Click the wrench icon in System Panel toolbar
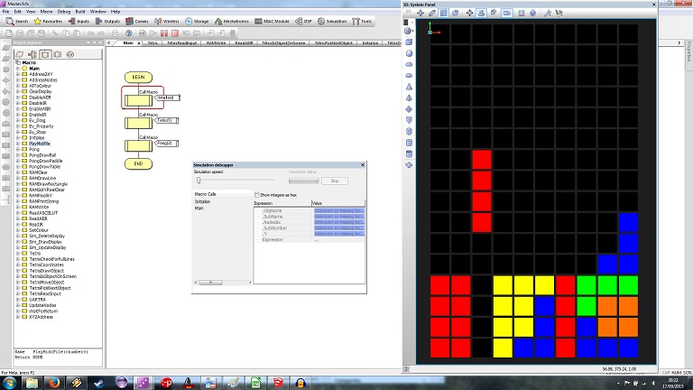This screenshot has height=390, width=693. click(x=547, y=13)
